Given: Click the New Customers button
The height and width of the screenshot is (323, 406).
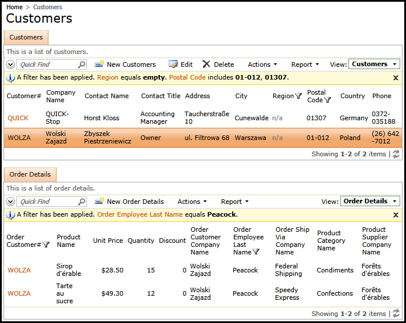Looking at the screenshot, I should [125, 64].
